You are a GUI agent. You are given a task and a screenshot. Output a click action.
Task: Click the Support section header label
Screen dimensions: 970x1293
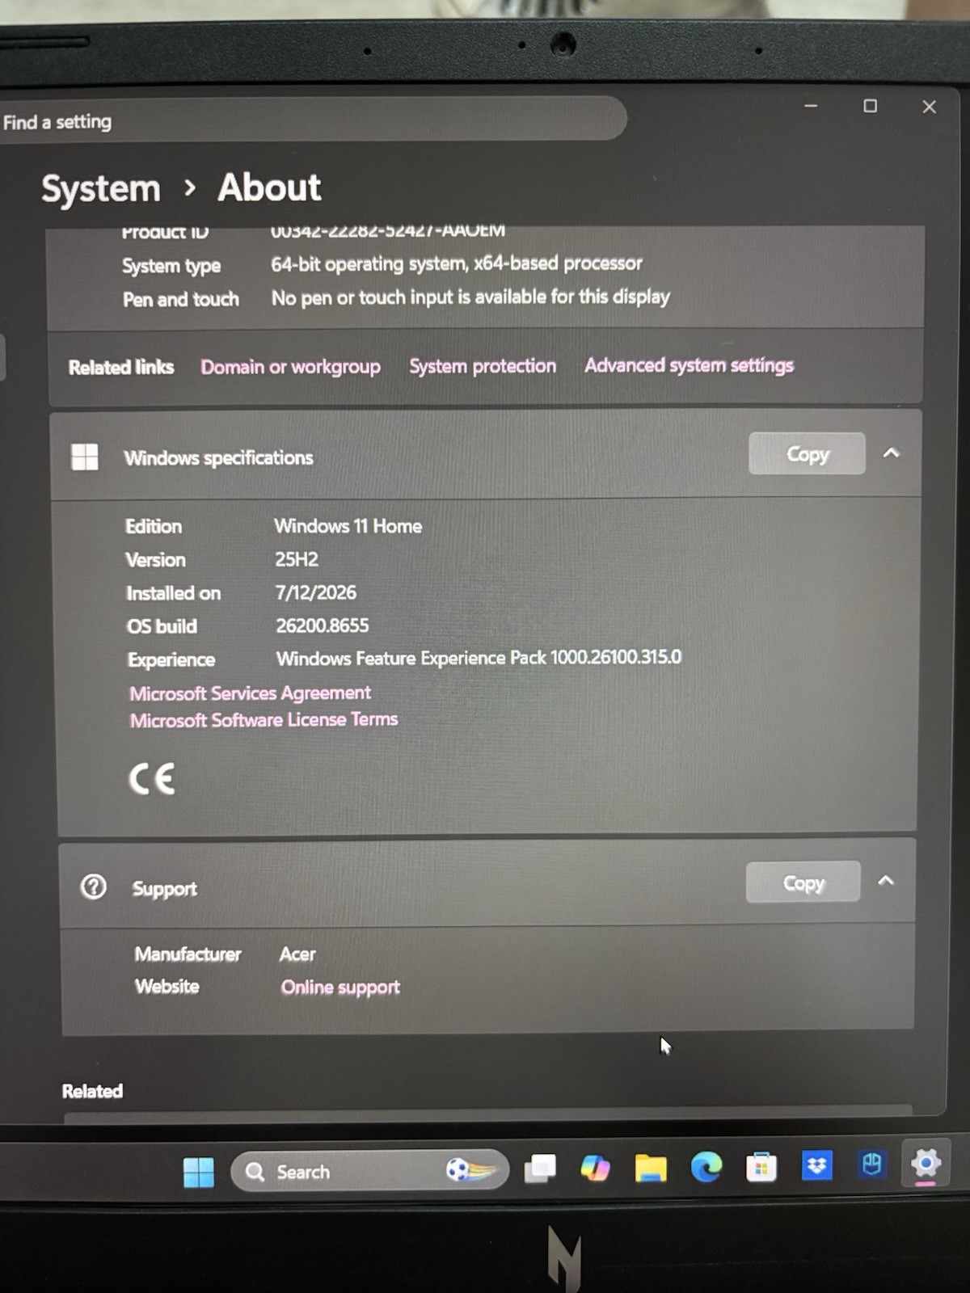[164, 889]
